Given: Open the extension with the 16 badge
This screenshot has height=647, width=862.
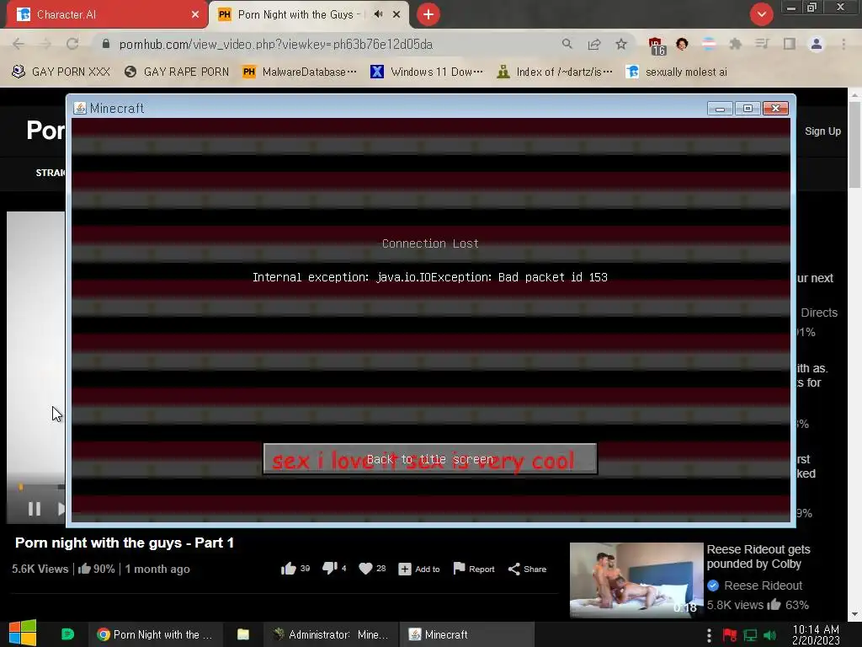Looking at the screenshot, I should point(657,45).
